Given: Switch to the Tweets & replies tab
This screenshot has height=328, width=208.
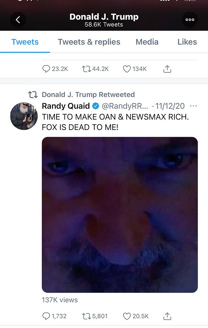Looking at the screenshot, I should (89, 42).
